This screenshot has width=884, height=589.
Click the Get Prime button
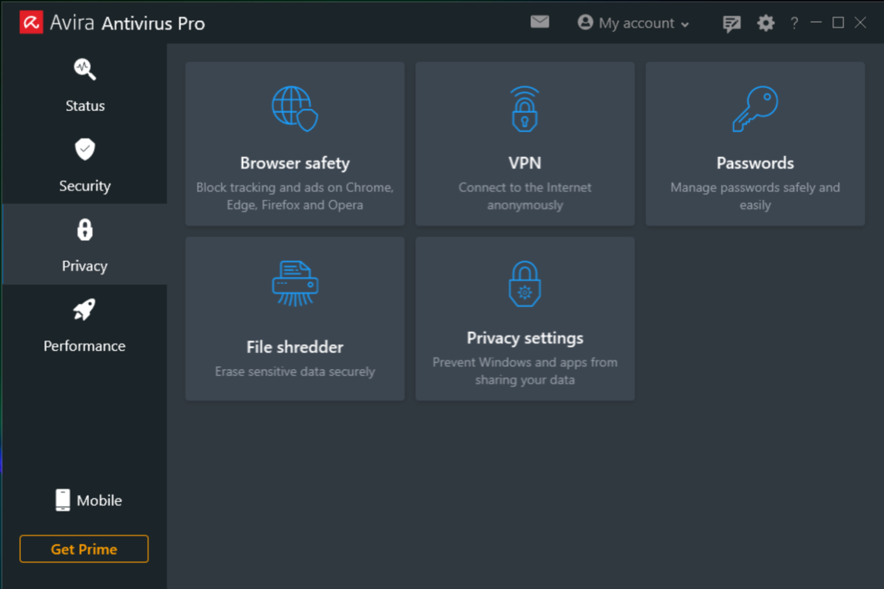pos(84,549)
